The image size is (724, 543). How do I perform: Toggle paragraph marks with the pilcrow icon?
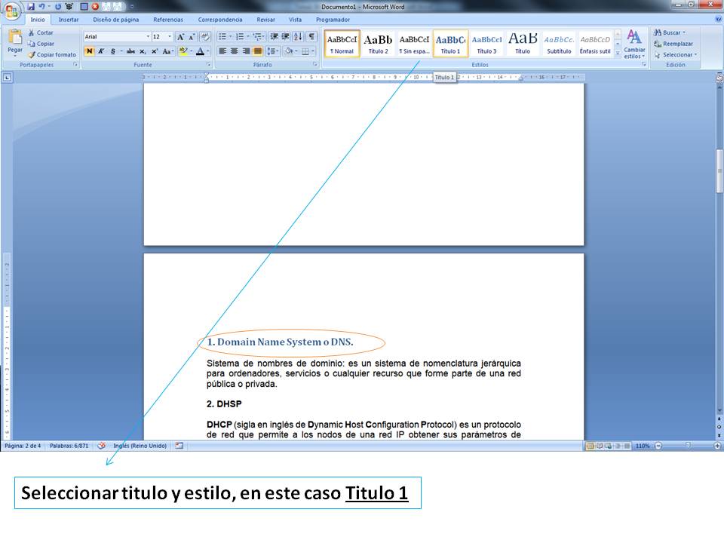point(312,37)
